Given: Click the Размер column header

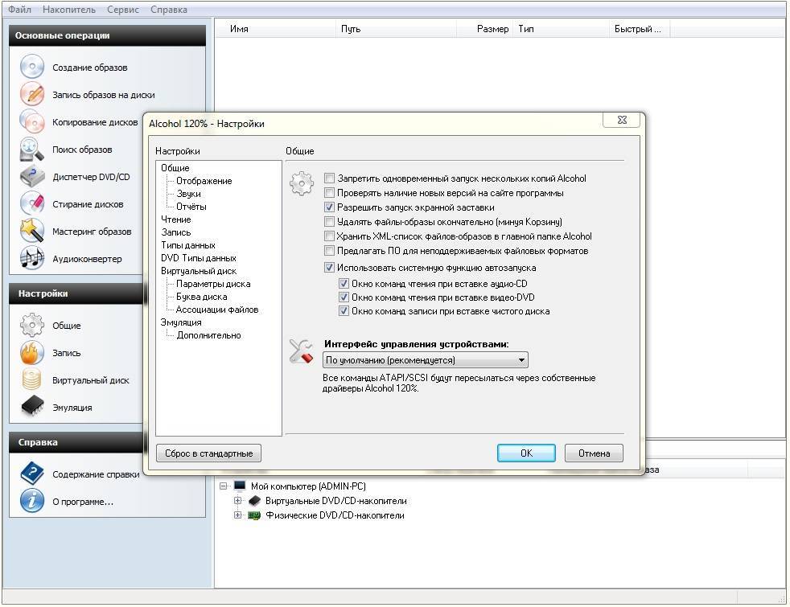Looking at the screenshot, I should (x=492, y=29).
